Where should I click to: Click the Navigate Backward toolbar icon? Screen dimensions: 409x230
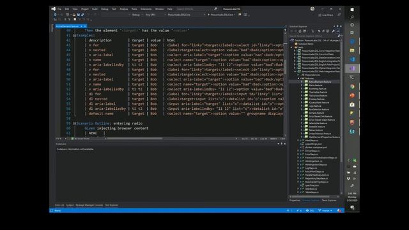(55, 15)
